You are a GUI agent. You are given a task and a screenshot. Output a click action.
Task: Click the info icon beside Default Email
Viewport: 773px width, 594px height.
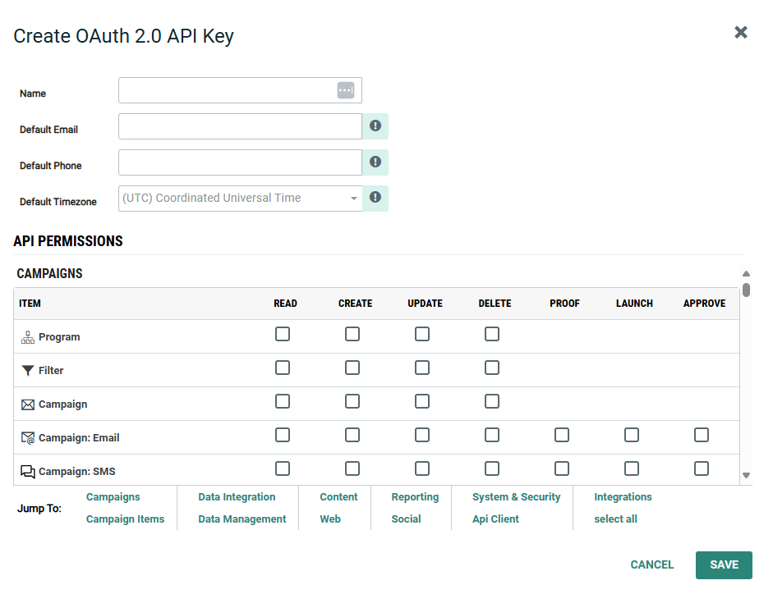point(375,126)
